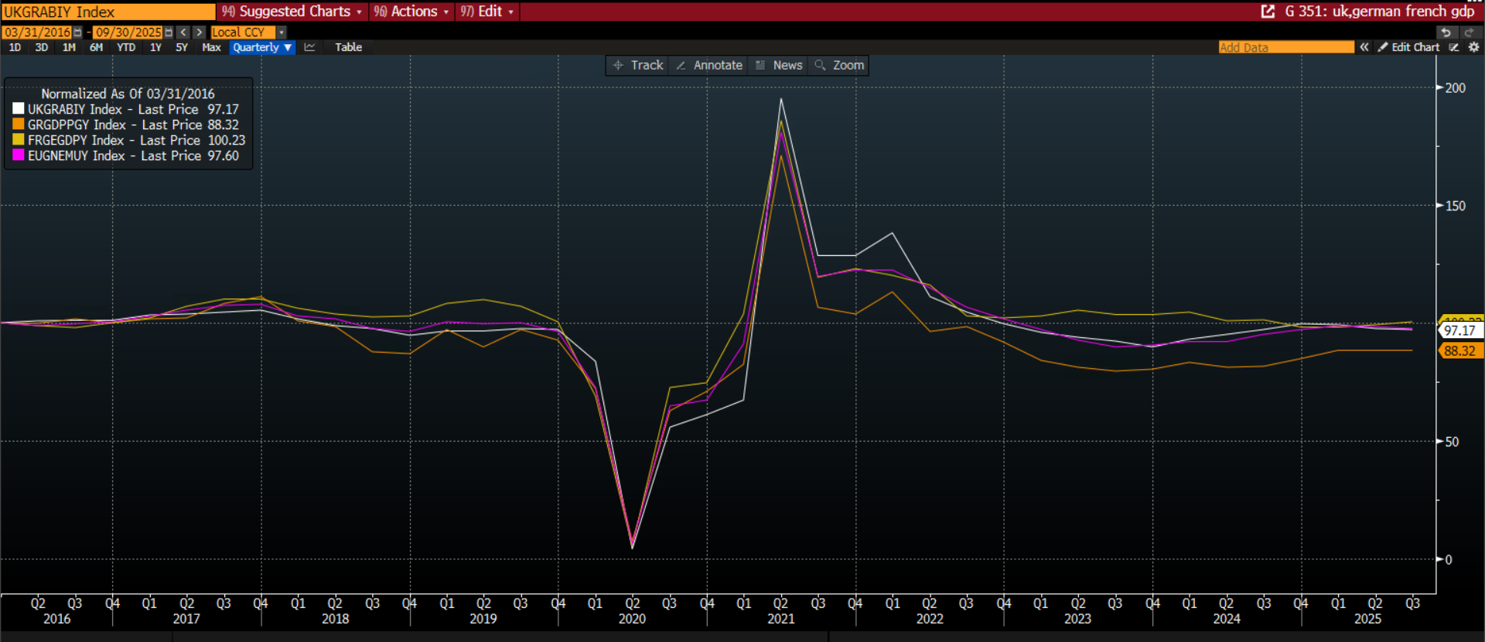Click the magenta EUGNEMUY legend swatch
The width and height of the screenshot is (1485, 642).
click(19, 155)
